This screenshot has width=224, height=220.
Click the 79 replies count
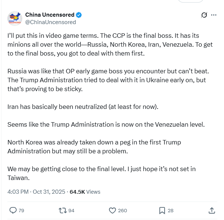pos(21,210)
